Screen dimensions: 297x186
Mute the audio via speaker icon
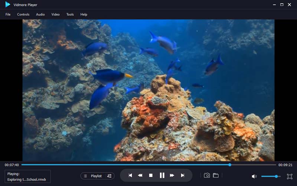click(x=254, y=176)
